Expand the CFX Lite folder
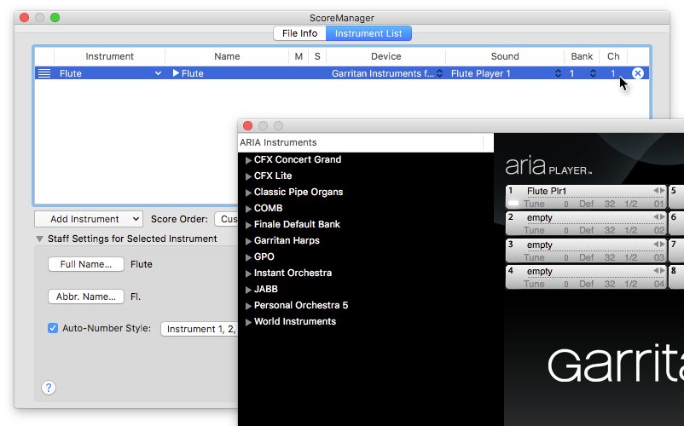Screen dimensions: 684x426 (x=248, y=176)
